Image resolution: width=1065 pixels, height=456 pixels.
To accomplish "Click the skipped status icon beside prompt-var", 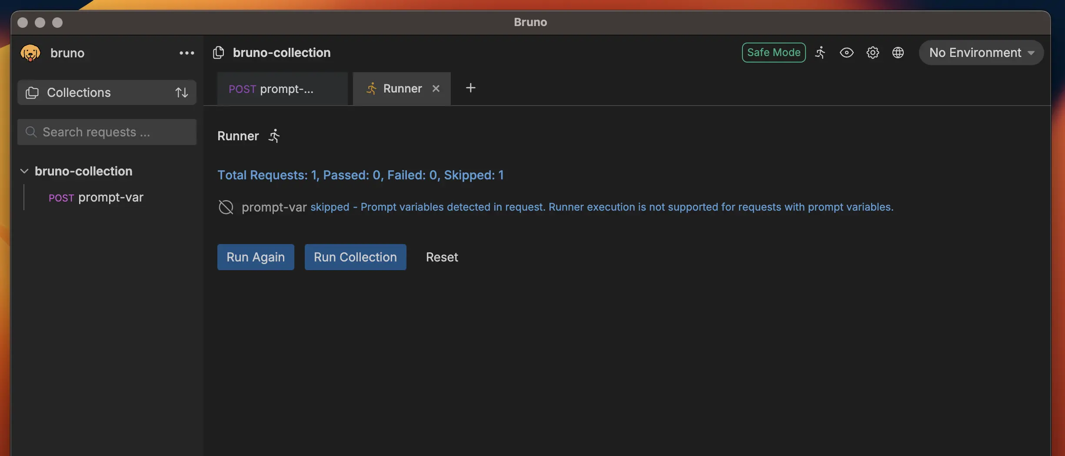I will point(226,207).
